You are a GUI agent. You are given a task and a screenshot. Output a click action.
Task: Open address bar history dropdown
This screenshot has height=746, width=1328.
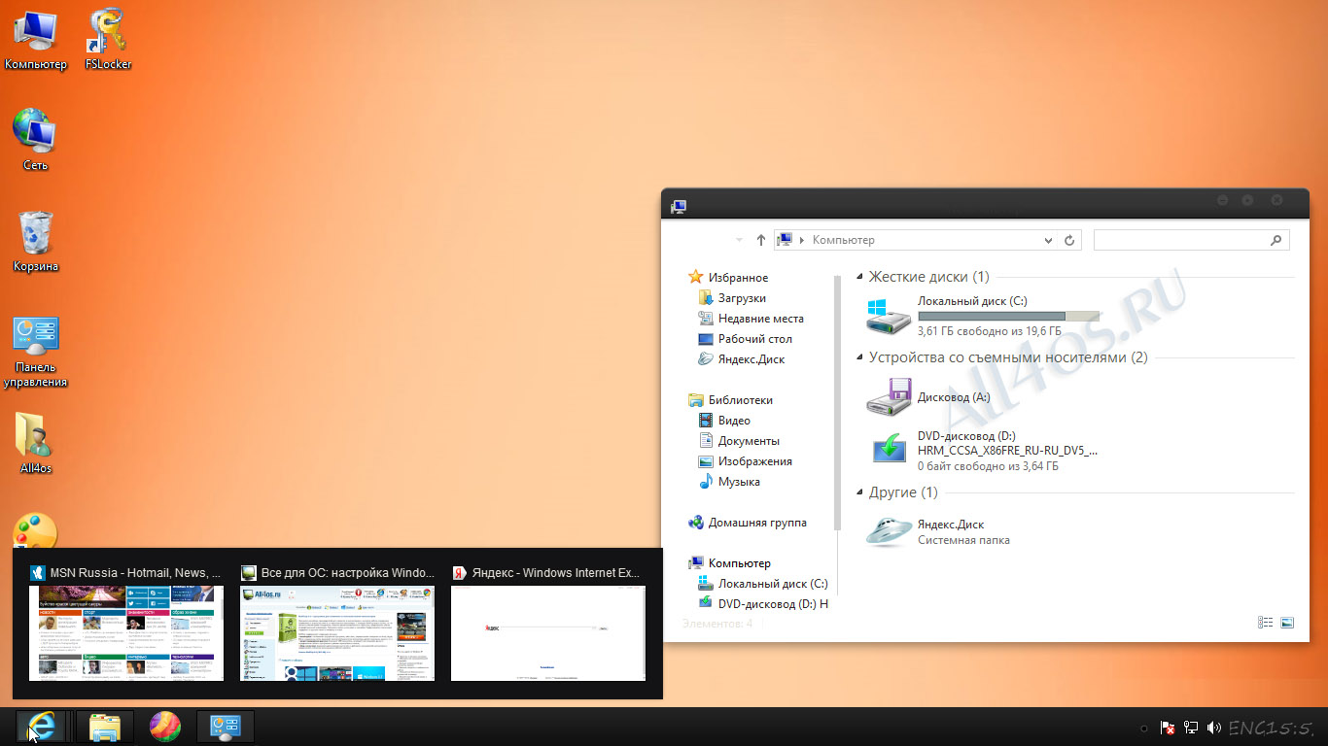pyautogui.click(x=1048, y=240)
